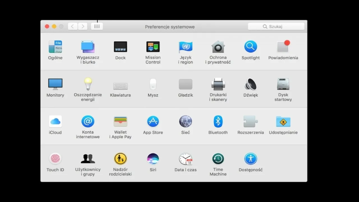The width and height of the screenshot is (359, 202).
Task: Show all preference panes via grid button
Action: (97, 26)
